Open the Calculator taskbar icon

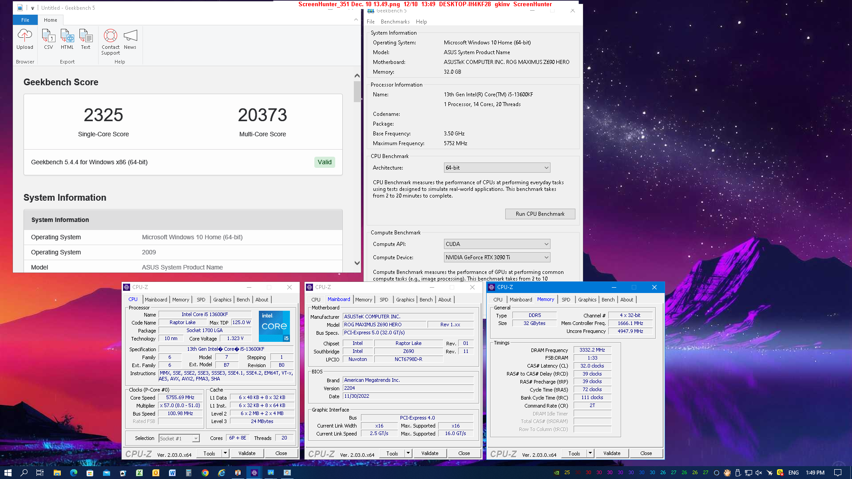tap(188, 472)
